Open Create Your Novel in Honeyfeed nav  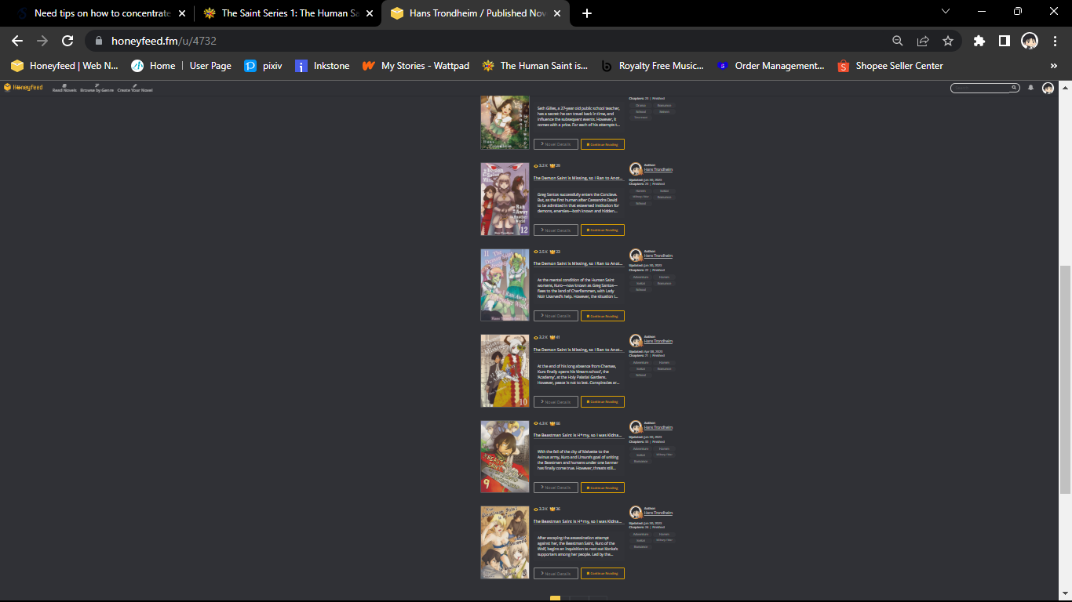[x=135, y=89]
